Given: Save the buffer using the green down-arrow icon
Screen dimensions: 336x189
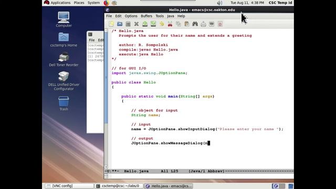Looking at the screenshot, I should pyautogui.click(x=145, y=24).
